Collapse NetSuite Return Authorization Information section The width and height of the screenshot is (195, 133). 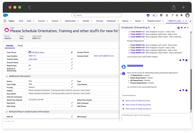[7, 112]
